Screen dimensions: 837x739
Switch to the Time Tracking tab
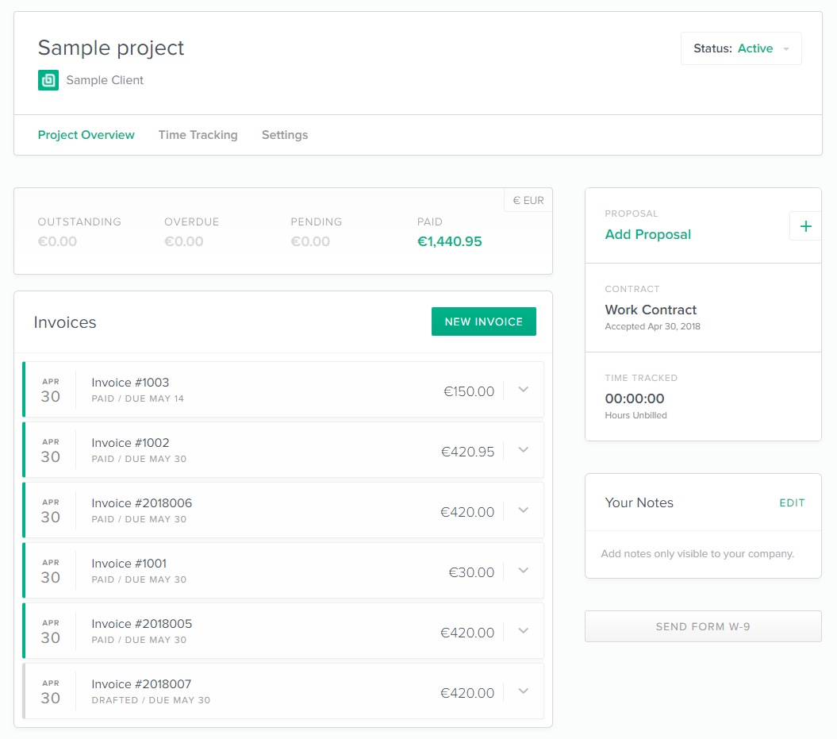198,135
